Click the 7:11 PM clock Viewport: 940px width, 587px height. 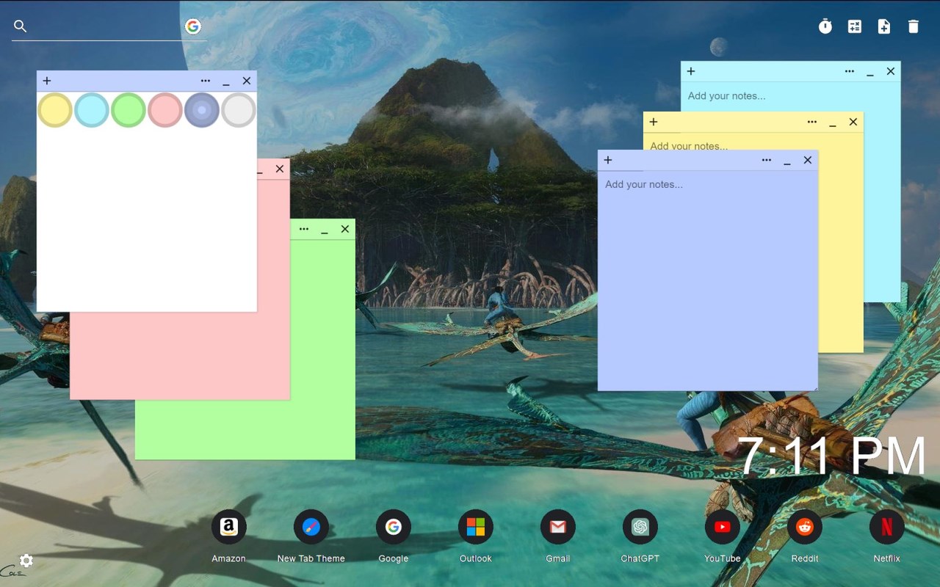point(831,456)
